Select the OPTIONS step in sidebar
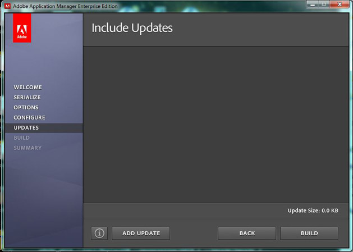353x252 pixels. (x=26, y=108)
